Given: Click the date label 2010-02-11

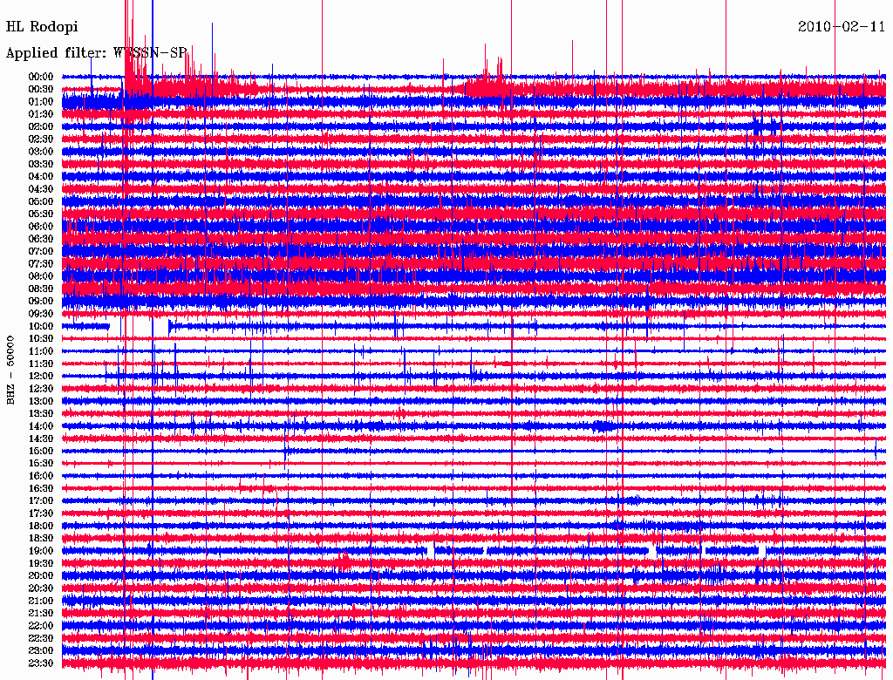Looking at the screenshot, I should click(842, 27).
